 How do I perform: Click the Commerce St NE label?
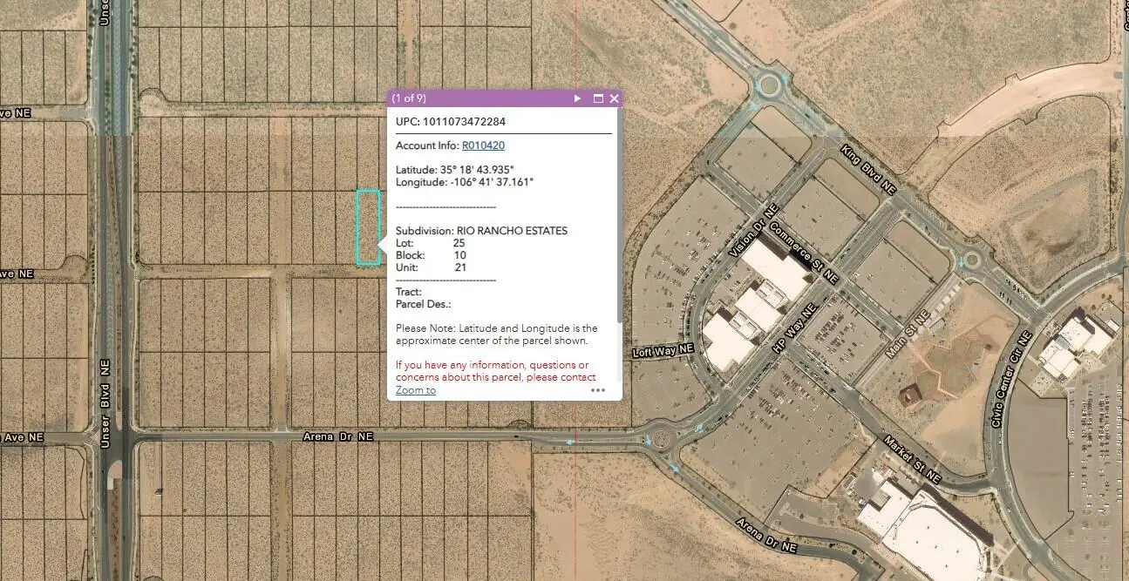tap(809, 258)
